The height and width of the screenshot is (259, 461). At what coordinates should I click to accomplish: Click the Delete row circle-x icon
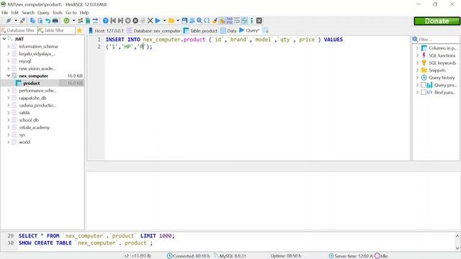coord(135,21)
